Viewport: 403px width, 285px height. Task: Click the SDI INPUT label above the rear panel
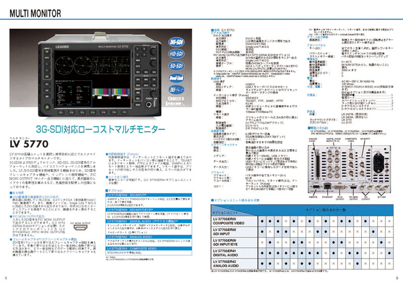point(365,139)
